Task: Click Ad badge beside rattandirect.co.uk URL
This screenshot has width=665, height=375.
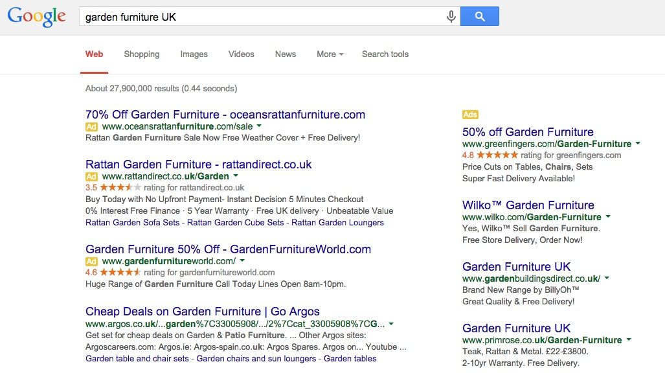Action: [91, 176]
